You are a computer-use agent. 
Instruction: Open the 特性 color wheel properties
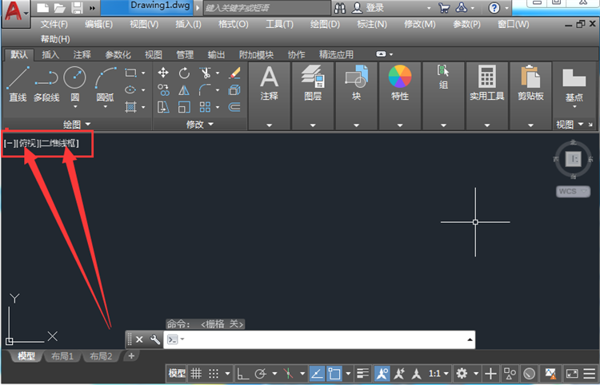click(400, 83)
